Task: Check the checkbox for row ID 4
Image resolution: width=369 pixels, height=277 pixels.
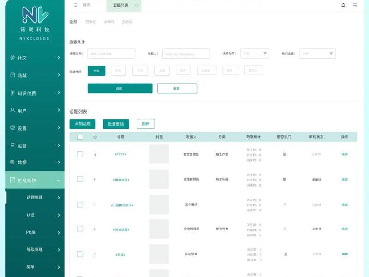Action: 80,205
